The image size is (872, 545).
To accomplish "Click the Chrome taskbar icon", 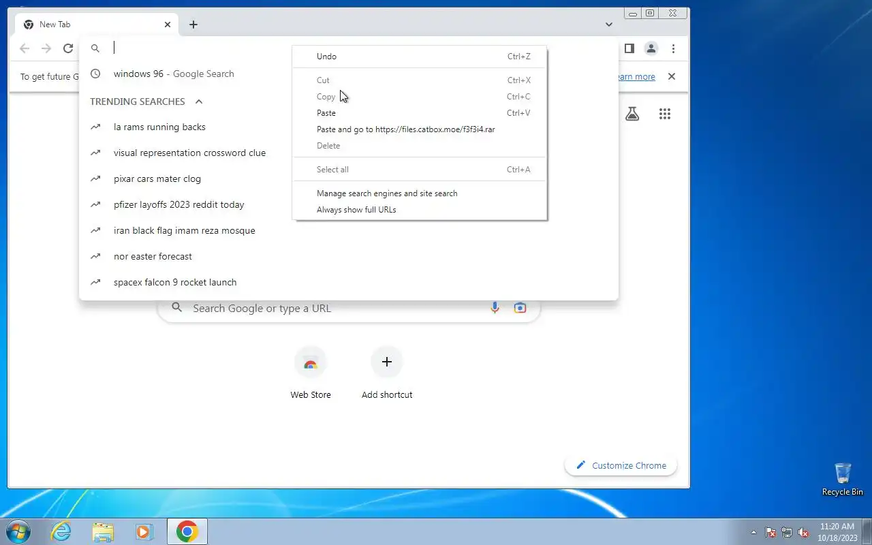I will click(x=187, y=531).
